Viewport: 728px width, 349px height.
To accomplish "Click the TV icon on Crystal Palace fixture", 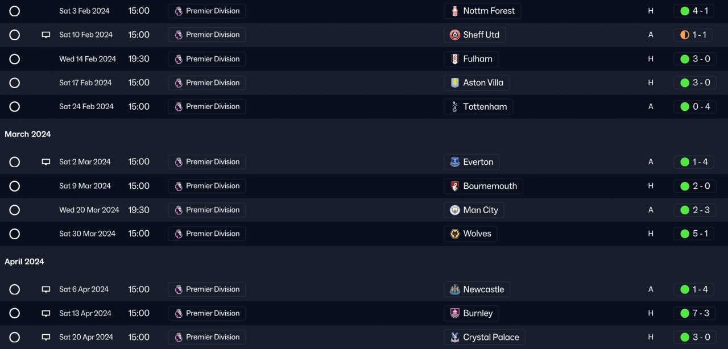I will 46,337.
